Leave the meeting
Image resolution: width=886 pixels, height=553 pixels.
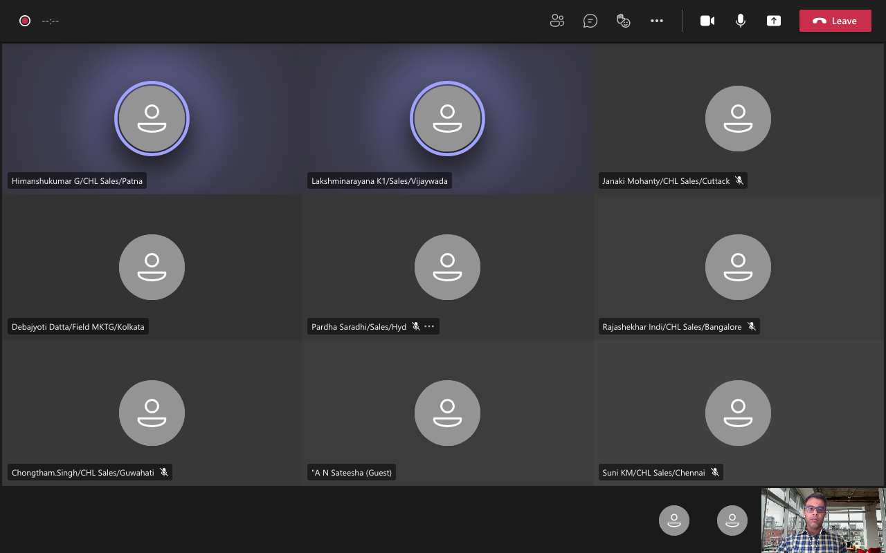pyautogui.click(x=835, y=21)
